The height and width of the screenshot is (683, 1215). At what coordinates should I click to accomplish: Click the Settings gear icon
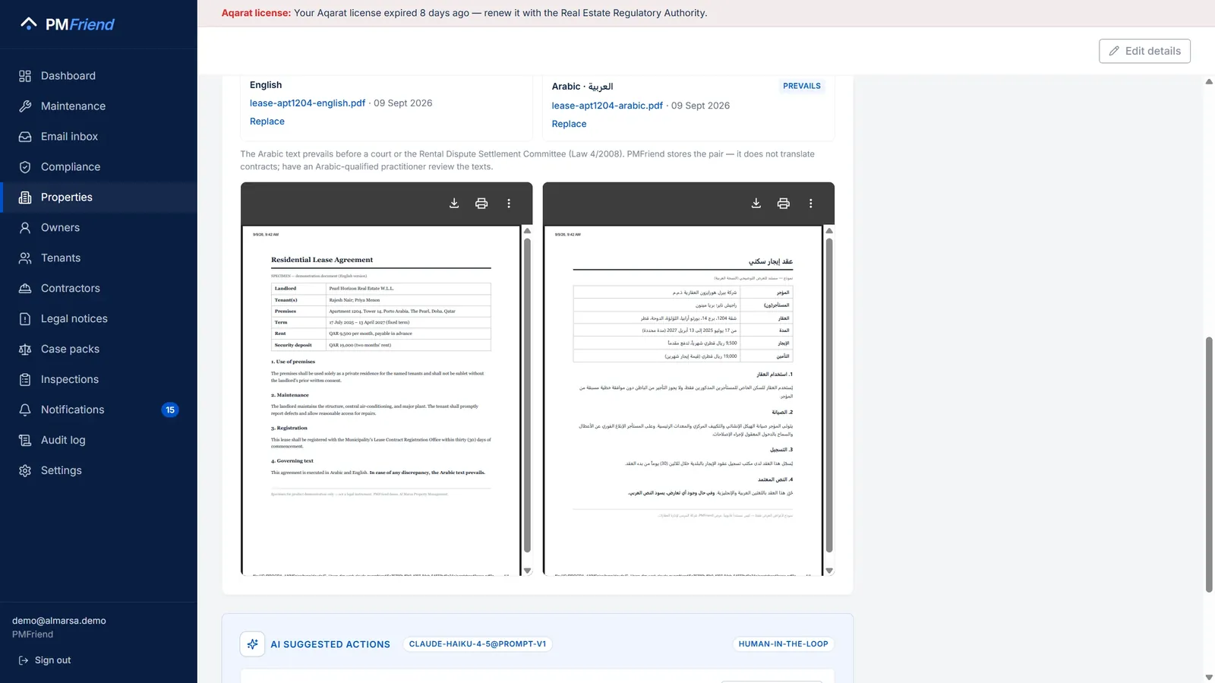click(x=25, y=470)
